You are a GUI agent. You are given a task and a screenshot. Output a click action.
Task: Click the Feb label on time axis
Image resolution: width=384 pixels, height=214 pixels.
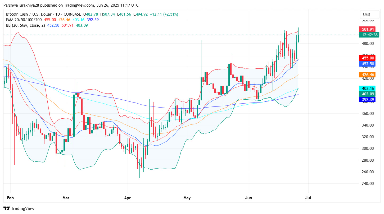point(10,198)
